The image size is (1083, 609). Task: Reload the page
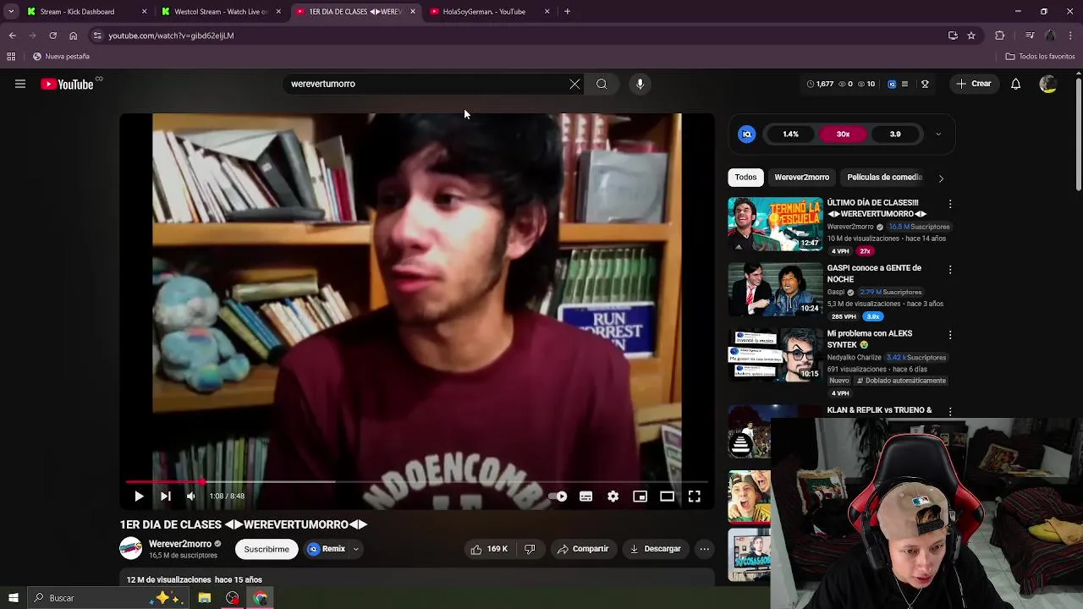point(52,36)
